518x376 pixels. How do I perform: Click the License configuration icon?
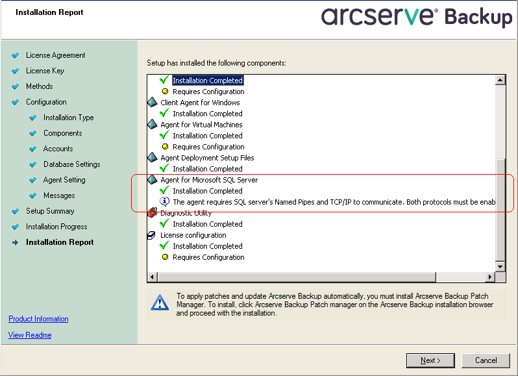tap(151, 235)
